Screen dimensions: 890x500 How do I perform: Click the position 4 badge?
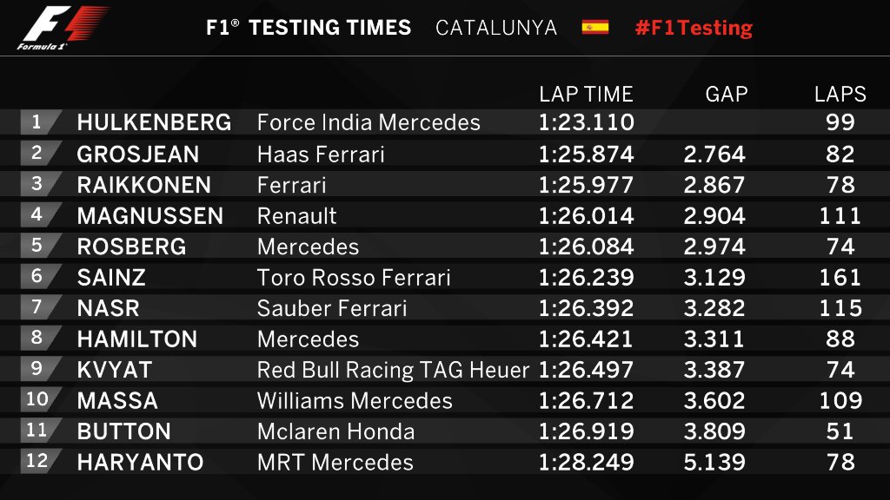pyautogui.click(x=38, y=215)
